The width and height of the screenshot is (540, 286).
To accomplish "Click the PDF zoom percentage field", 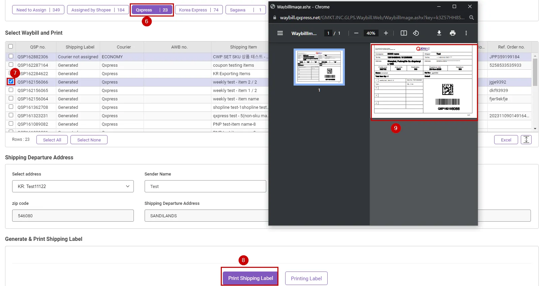I will (371, 33).
